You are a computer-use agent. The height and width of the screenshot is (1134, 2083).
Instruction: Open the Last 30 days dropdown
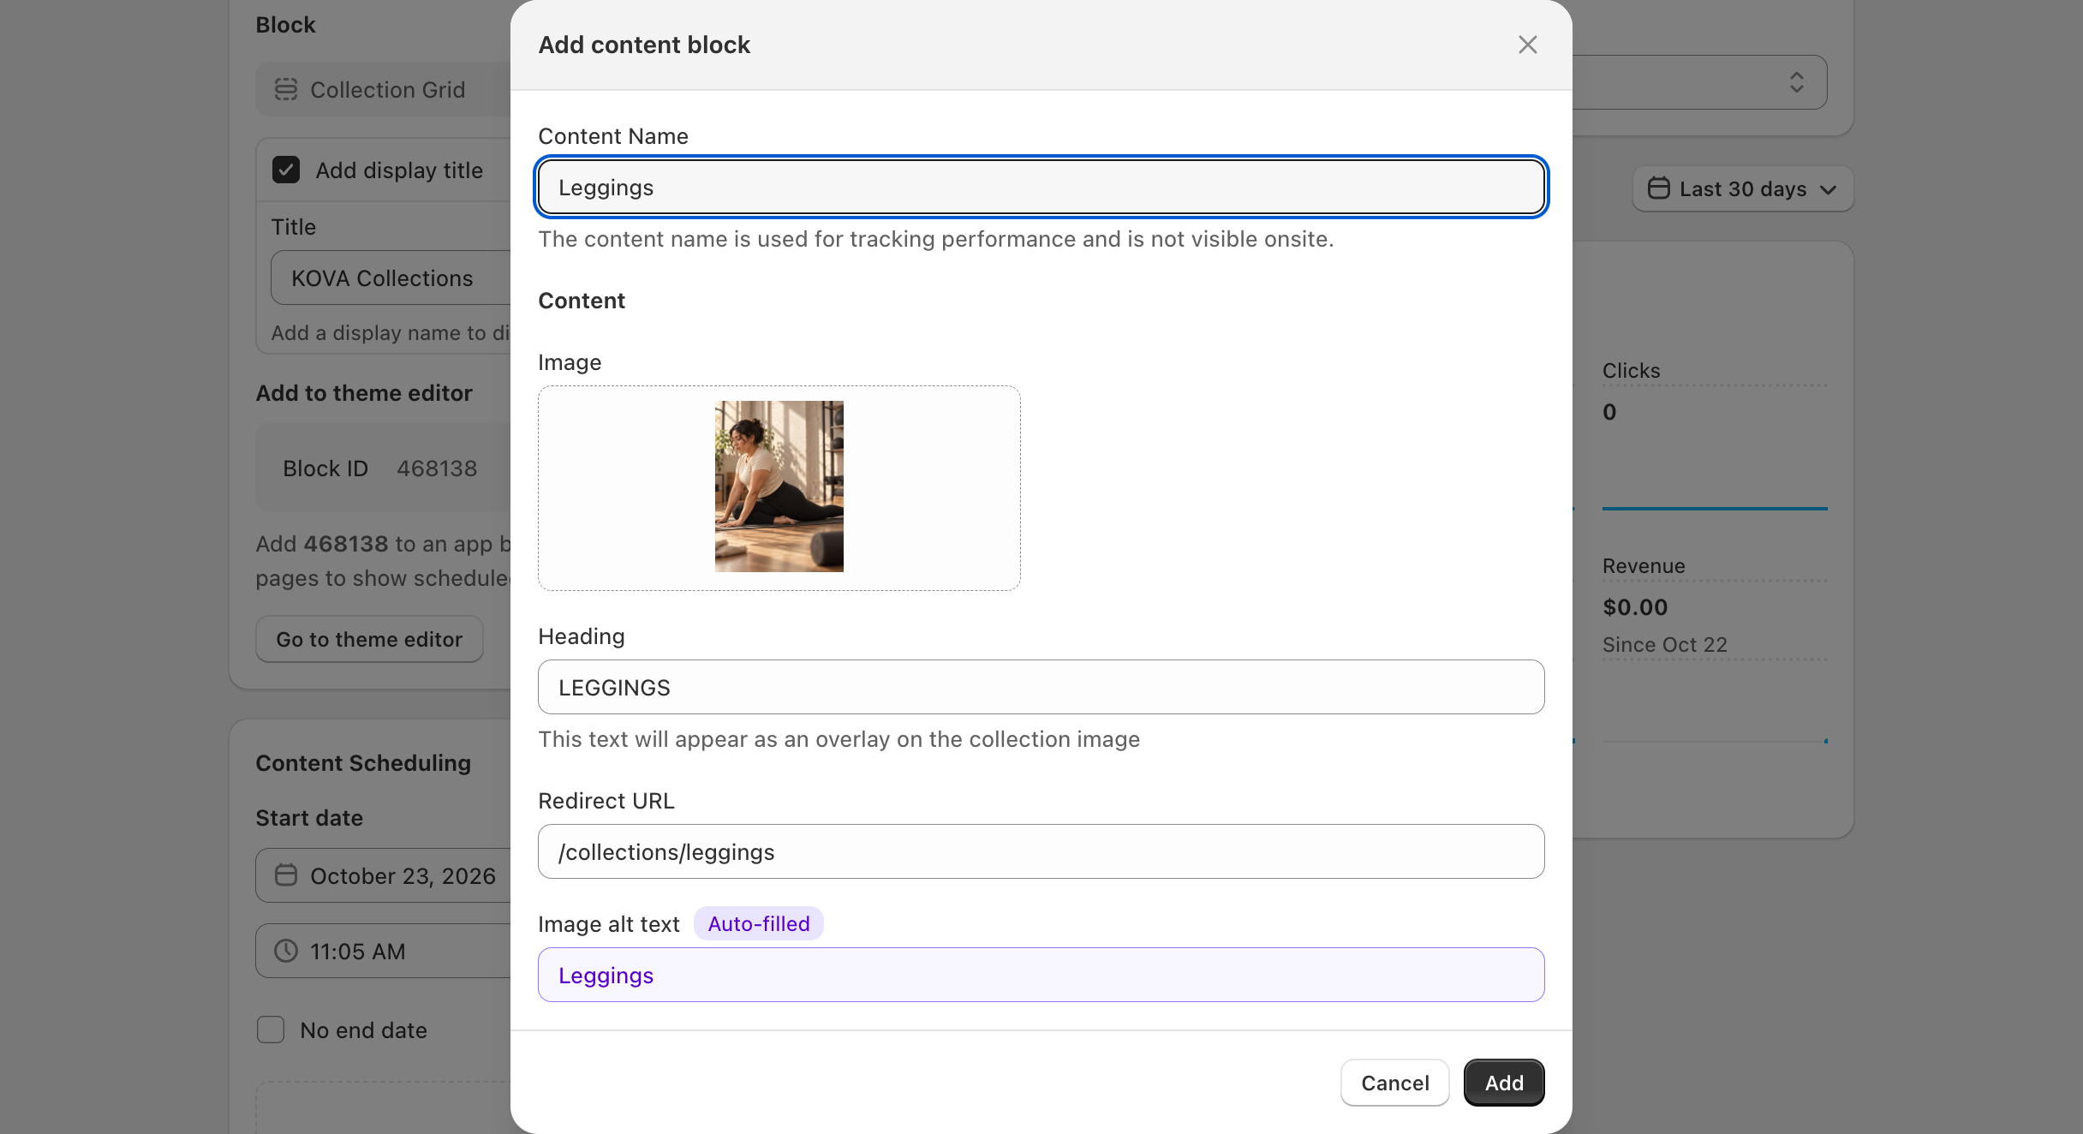point(1743,188)
